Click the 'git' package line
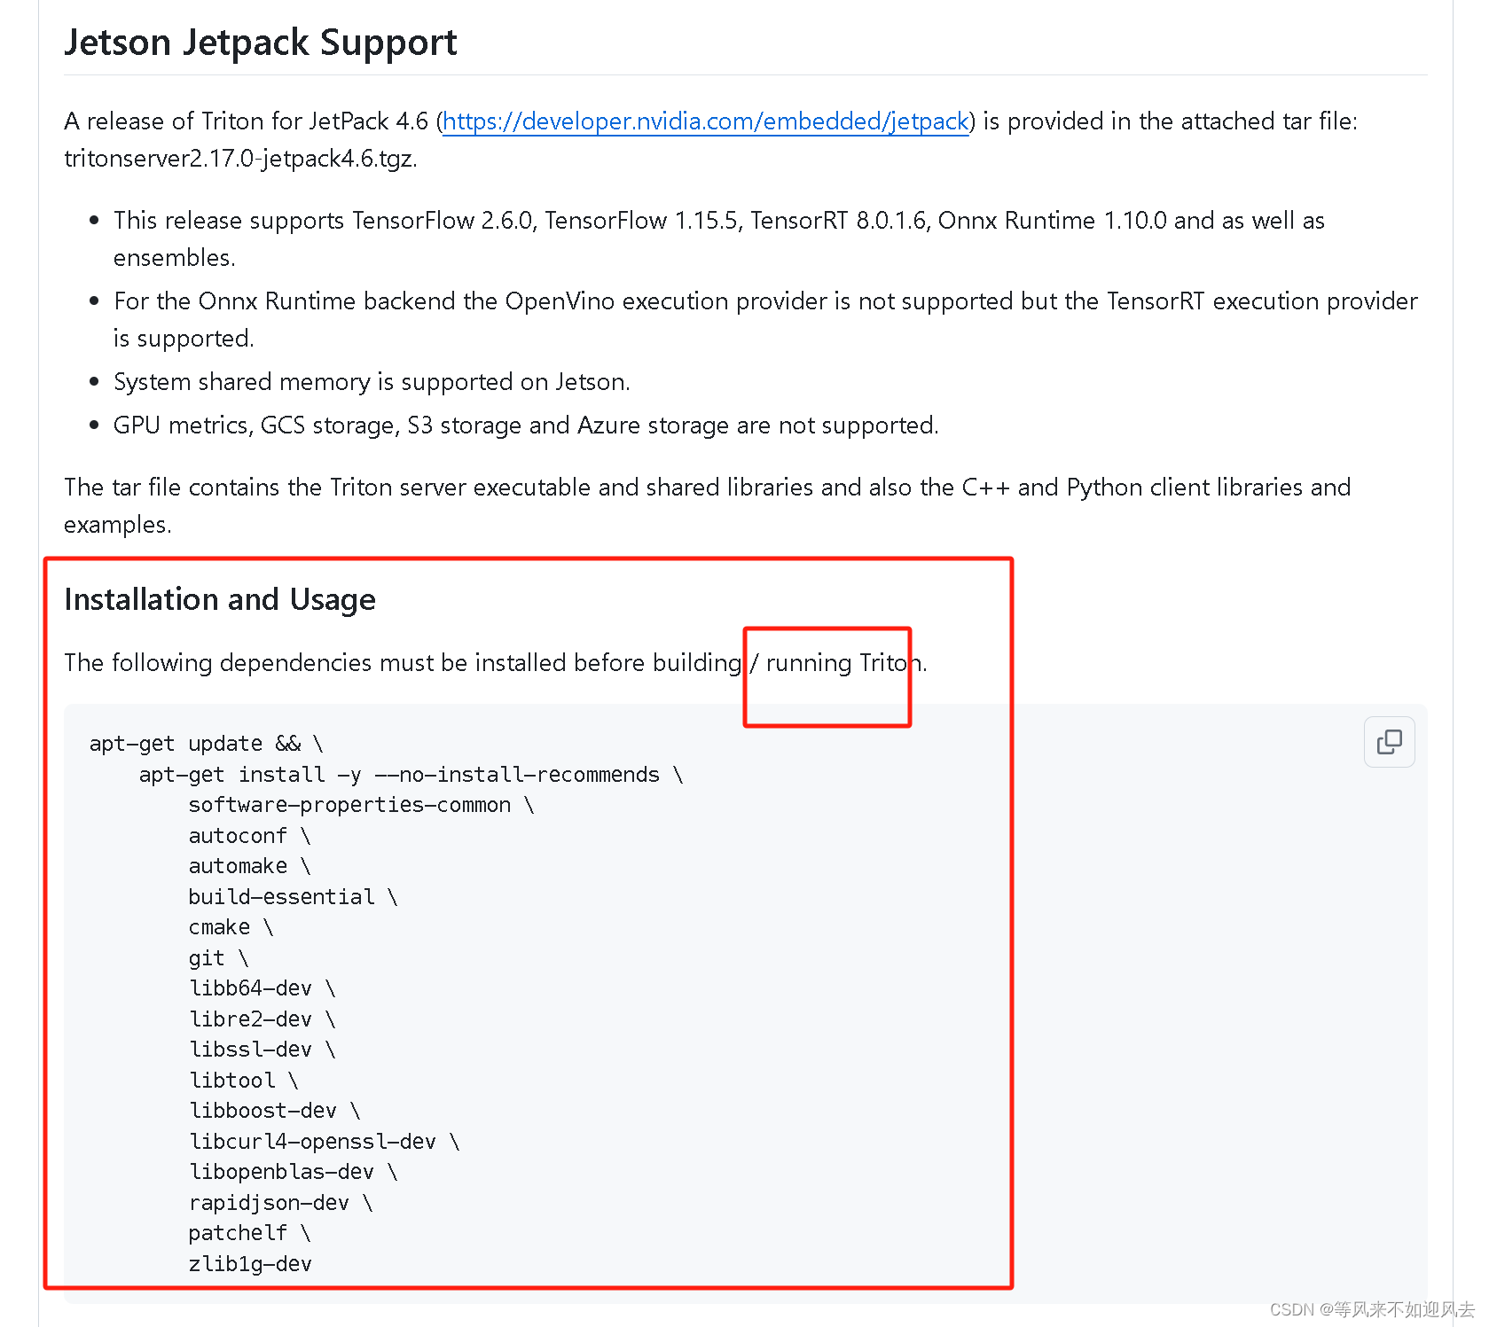 218,958
